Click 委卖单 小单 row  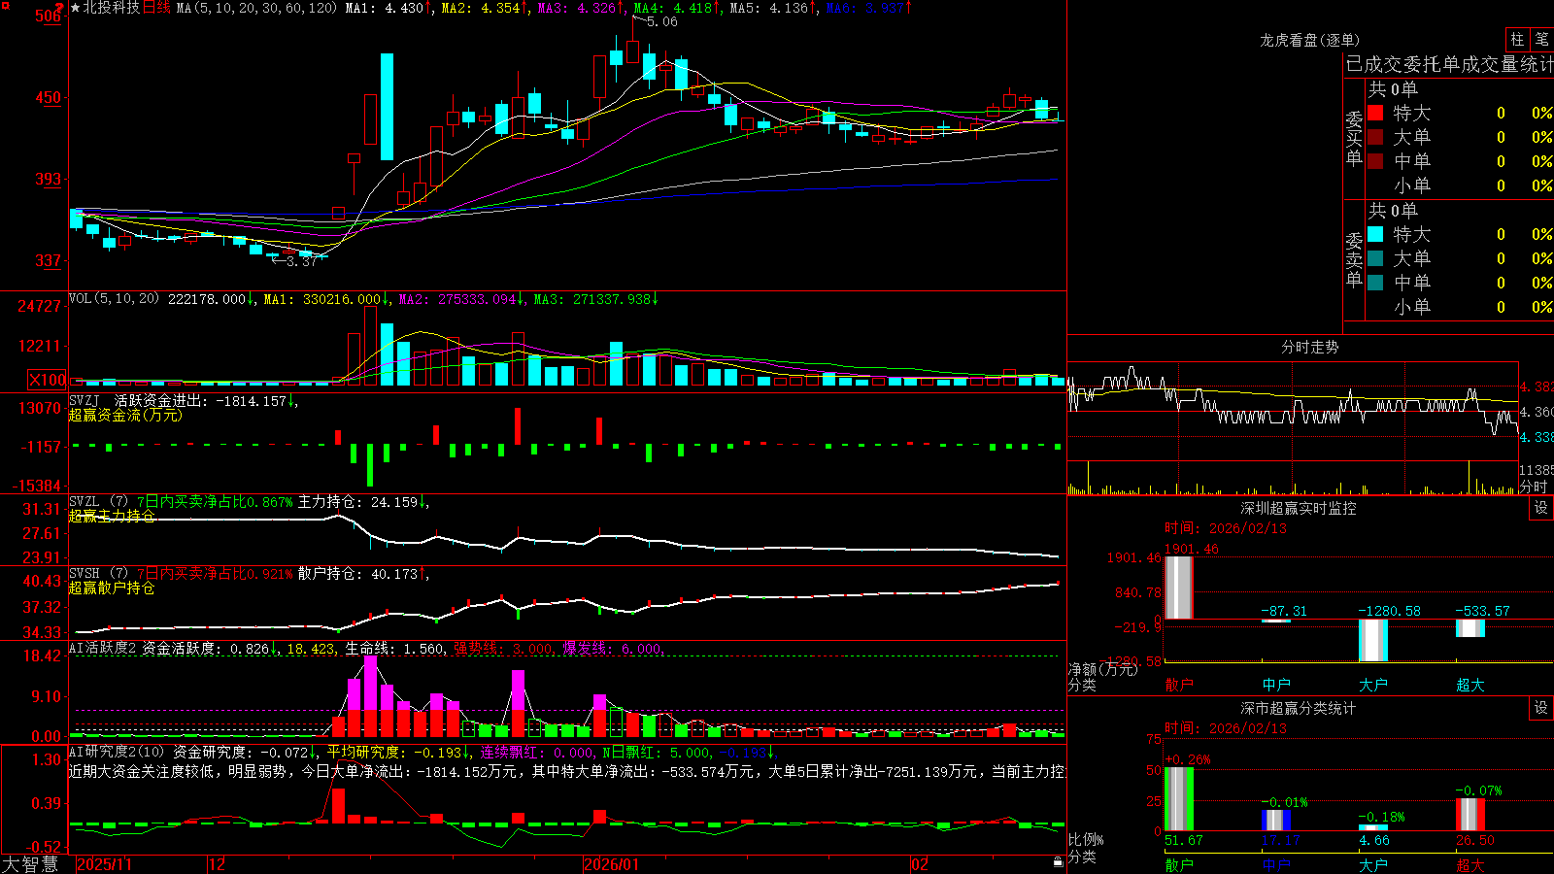click(1460, 307)
